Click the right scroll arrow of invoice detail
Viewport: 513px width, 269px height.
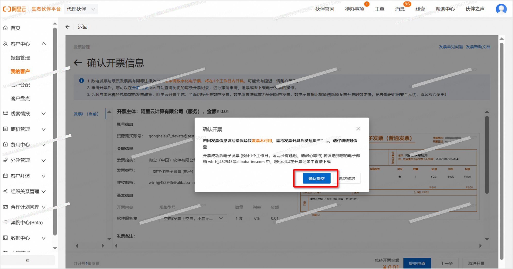(x=481, y=246)
